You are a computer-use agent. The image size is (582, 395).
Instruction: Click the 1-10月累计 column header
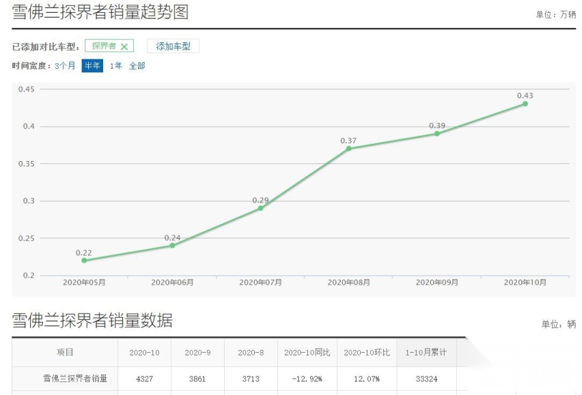[x=426, y=353]
